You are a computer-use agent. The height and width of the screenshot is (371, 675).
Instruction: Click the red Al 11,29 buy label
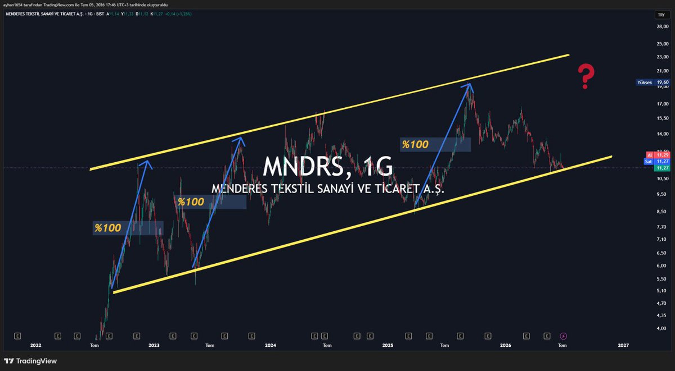pyautogui.click(x=659, y=154)
